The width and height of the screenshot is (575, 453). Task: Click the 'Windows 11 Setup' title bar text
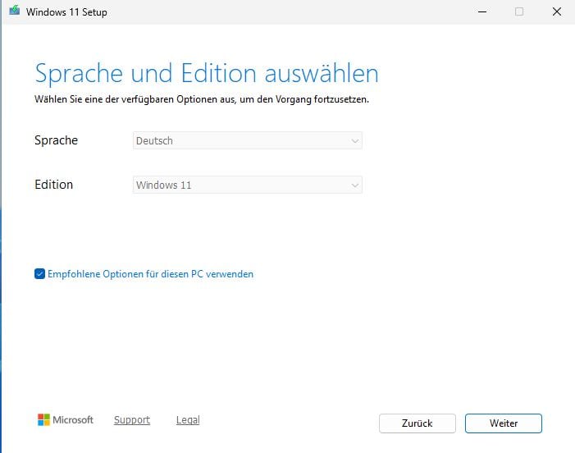(x=66, y=12)
